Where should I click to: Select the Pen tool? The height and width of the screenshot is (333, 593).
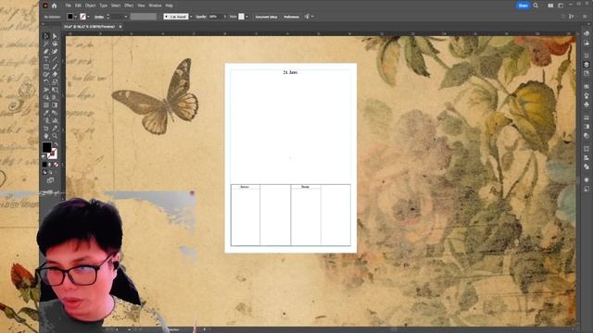46,52
